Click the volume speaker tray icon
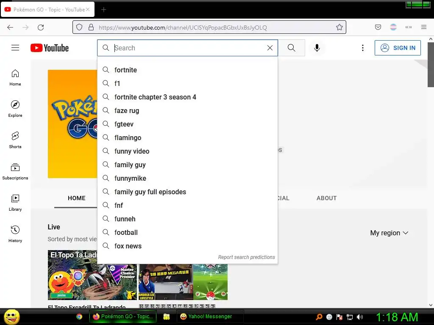The height and width of the screenshot is (325, 434). pos(359,317)
